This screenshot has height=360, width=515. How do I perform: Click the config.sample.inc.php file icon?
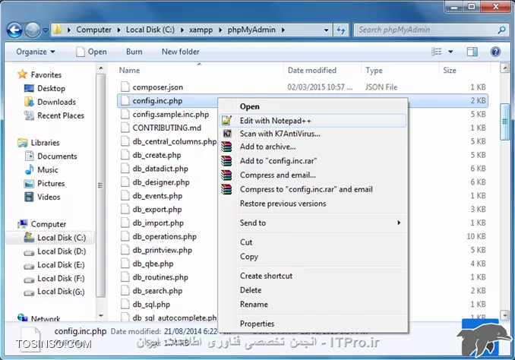(x=125, y=115)
